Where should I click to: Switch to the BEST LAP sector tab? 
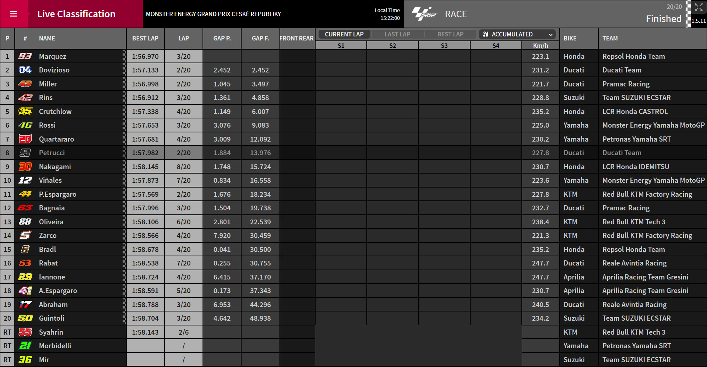coord(450,34)
